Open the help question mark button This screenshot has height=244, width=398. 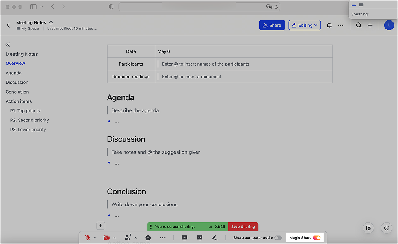[387, 228]
